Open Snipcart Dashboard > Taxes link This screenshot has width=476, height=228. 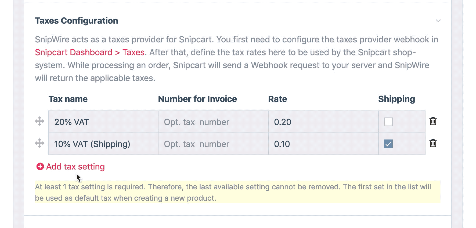coord(90,52)
